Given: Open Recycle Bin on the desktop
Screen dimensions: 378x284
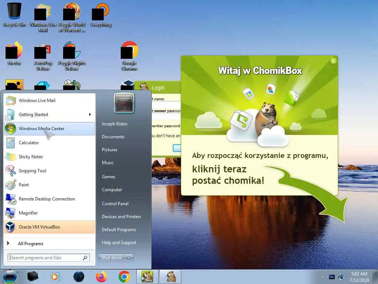Looking at the screenshot, I should [x=14, y=14].
